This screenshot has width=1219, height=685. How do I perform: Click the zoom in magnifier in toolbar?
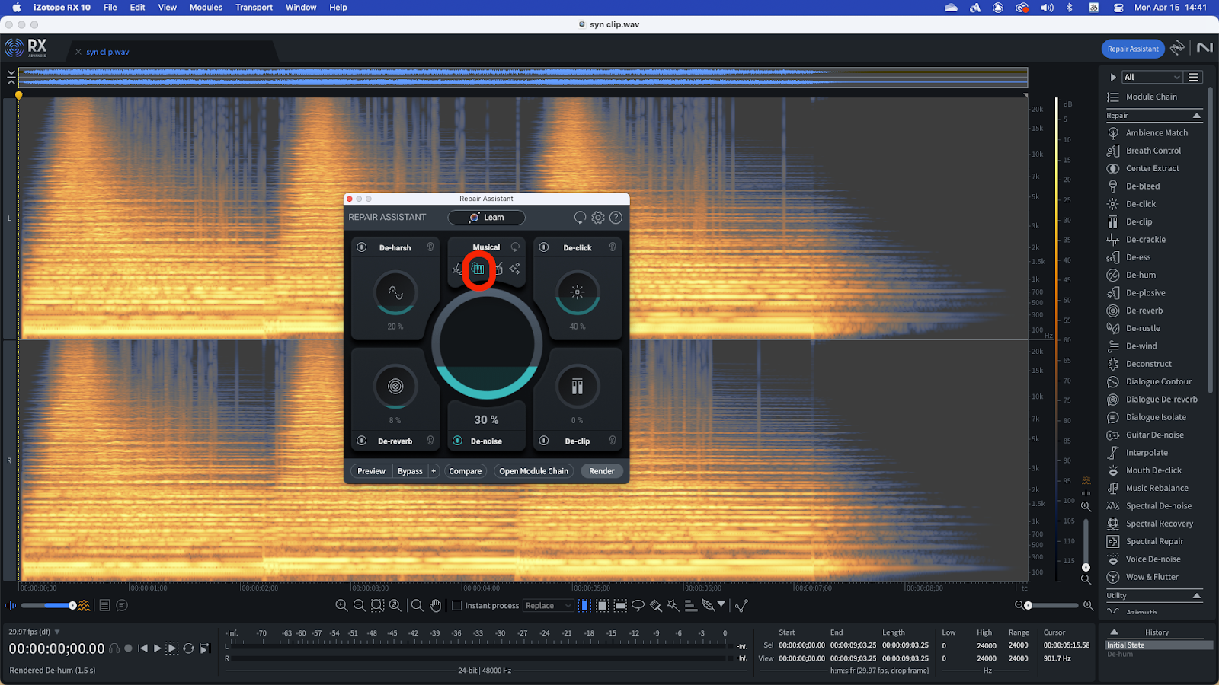[x=341, y=606]
